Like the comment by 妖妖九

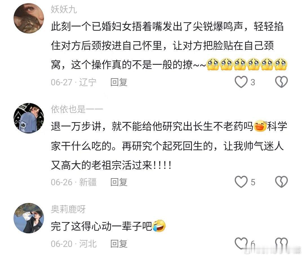pos(241,82)
